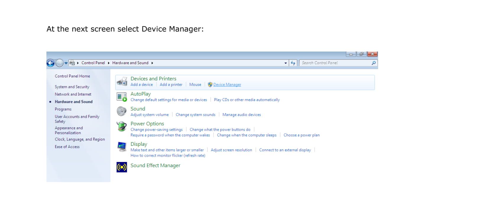The image size is (489, 215).
Task: Click the AutoPlay icon
Action: [122, 97]
